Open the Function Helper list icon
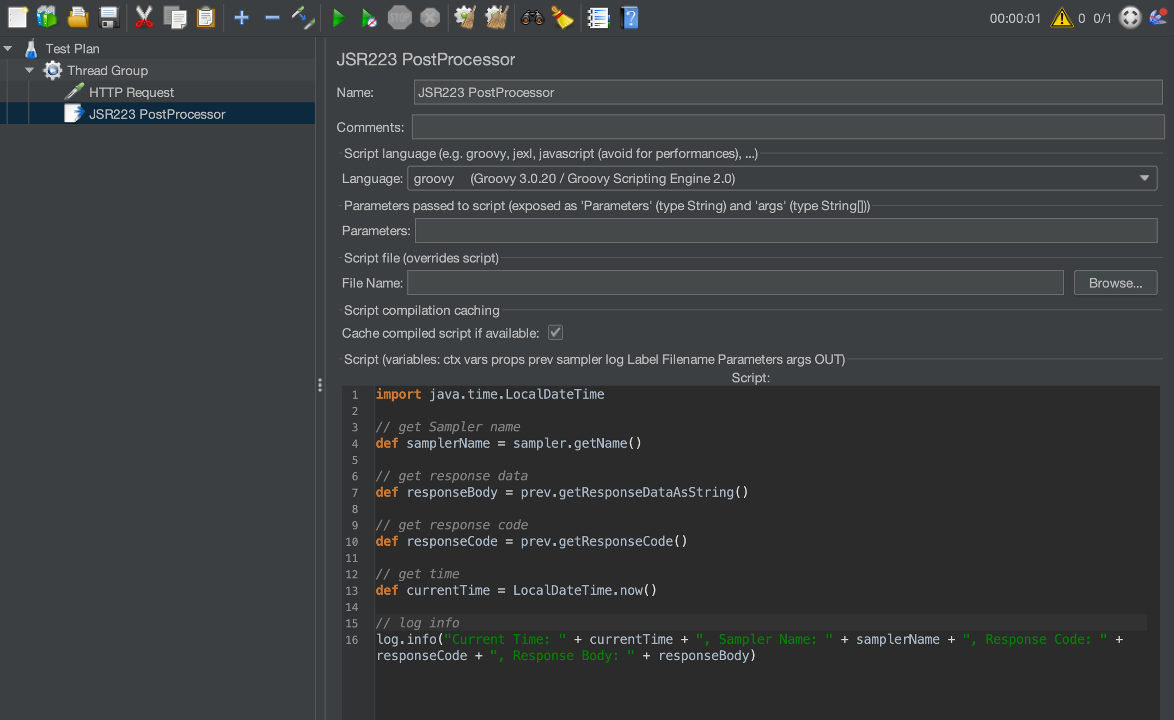 pos(598,18)
